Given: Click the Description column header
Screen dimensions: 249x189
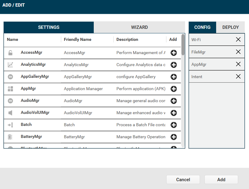Looking at the screenshot, I should coord(127,39).
